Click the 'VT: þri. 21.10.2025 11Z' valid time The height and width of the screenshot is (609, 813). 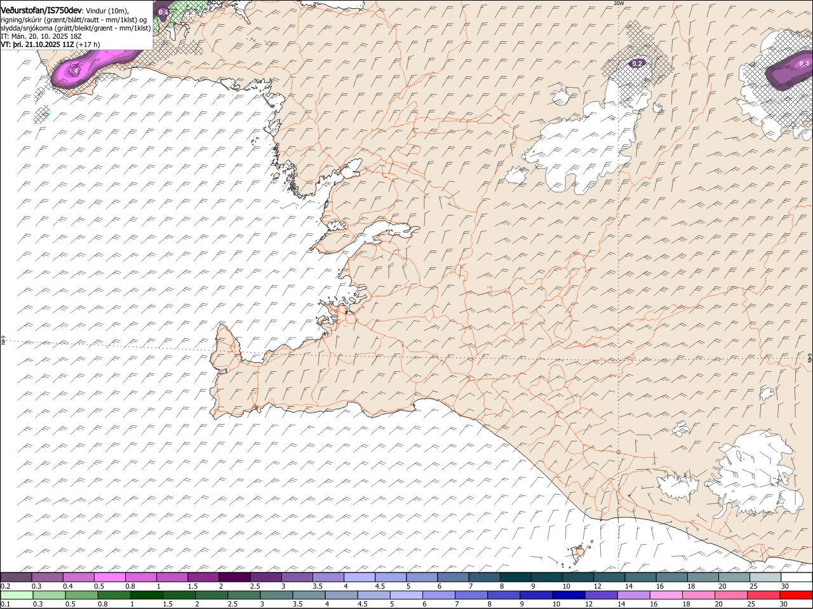[37, 44]
